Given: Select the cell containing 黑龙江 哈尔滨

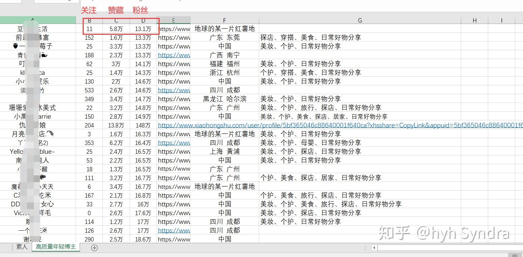Looking at the screenshot, I should (224, 99).
